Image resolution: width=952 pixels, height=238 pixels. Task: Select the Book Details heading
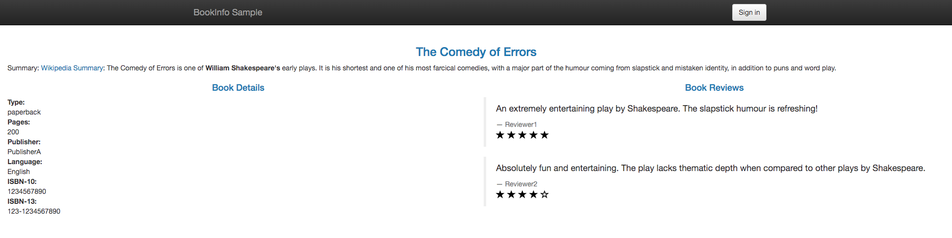(238, 88)
